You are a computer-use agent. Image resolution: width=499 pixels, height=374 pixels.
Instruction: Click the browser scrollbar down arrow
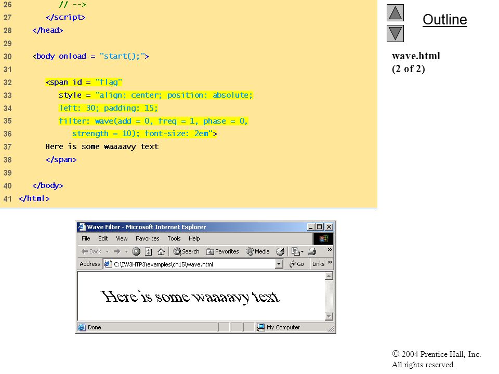(329, 316)
